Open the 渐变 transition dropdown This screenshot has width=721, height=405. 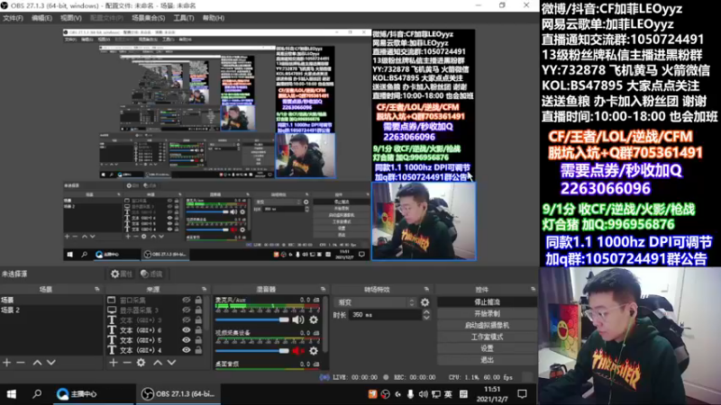point(376,302)
